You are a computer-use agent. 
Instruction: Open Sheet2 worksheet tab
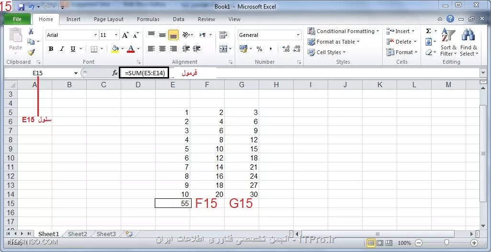pyautogui.click(x=77, y=234)
